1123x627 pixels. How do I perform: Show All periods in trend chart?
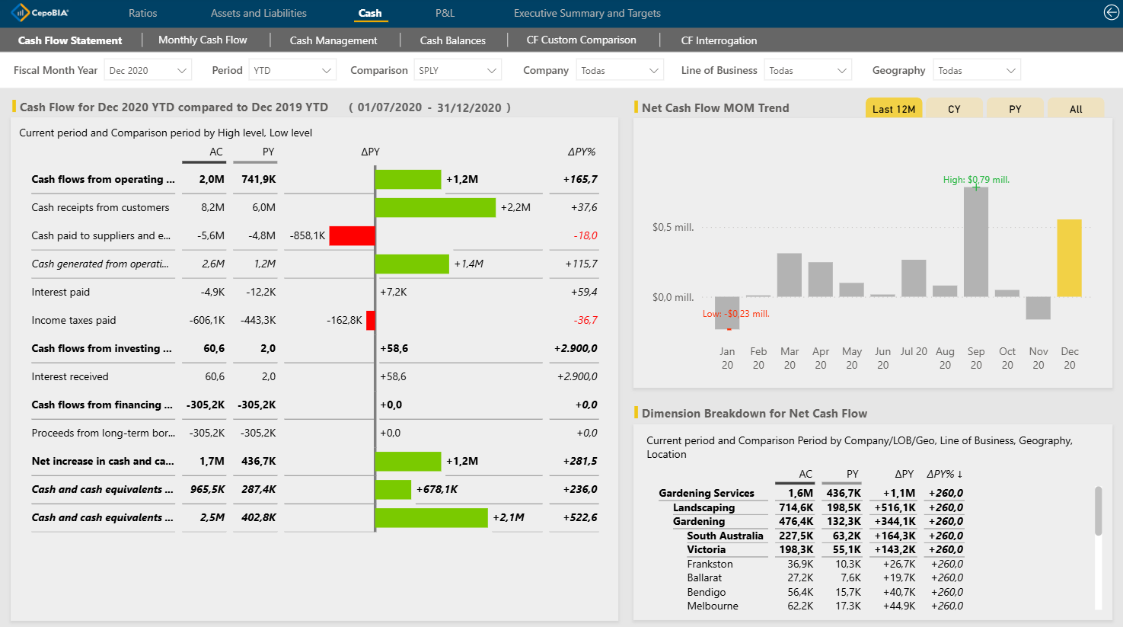1075,109
